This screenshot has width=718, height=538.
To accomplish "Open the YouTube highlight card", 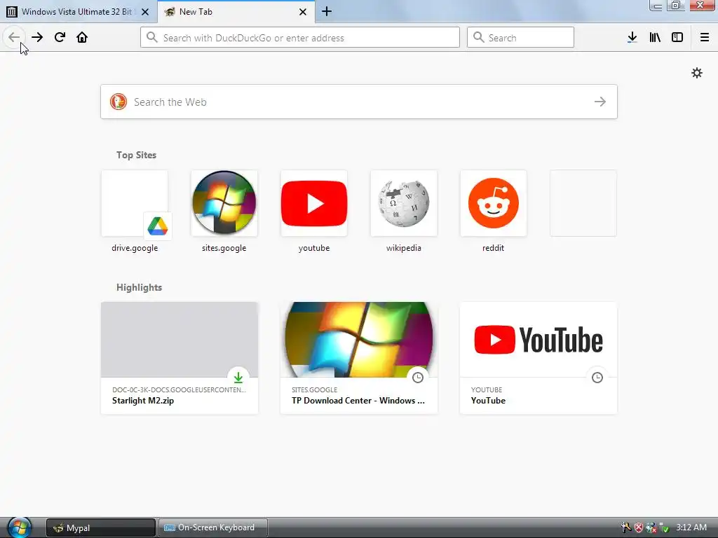I will pos(538,358).
